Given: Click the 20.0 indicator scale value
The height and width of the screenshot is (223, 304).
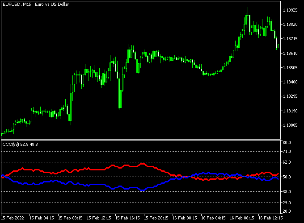Looking at the screenshot, I should pos(287,211).
